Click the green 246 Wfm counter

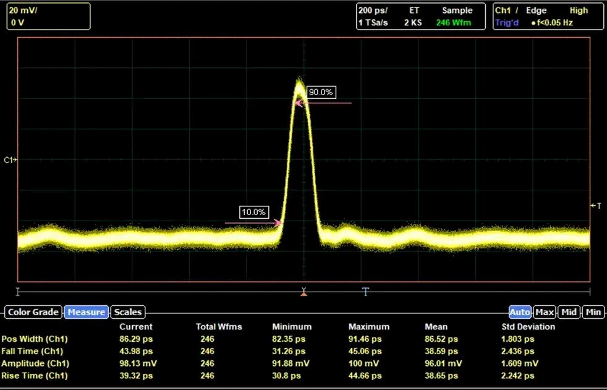(x=454, y=22)
